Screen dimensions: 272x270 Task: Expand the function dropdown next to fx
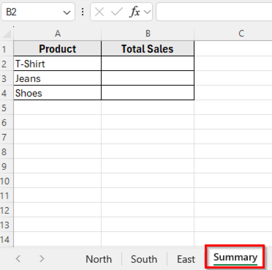147,12
